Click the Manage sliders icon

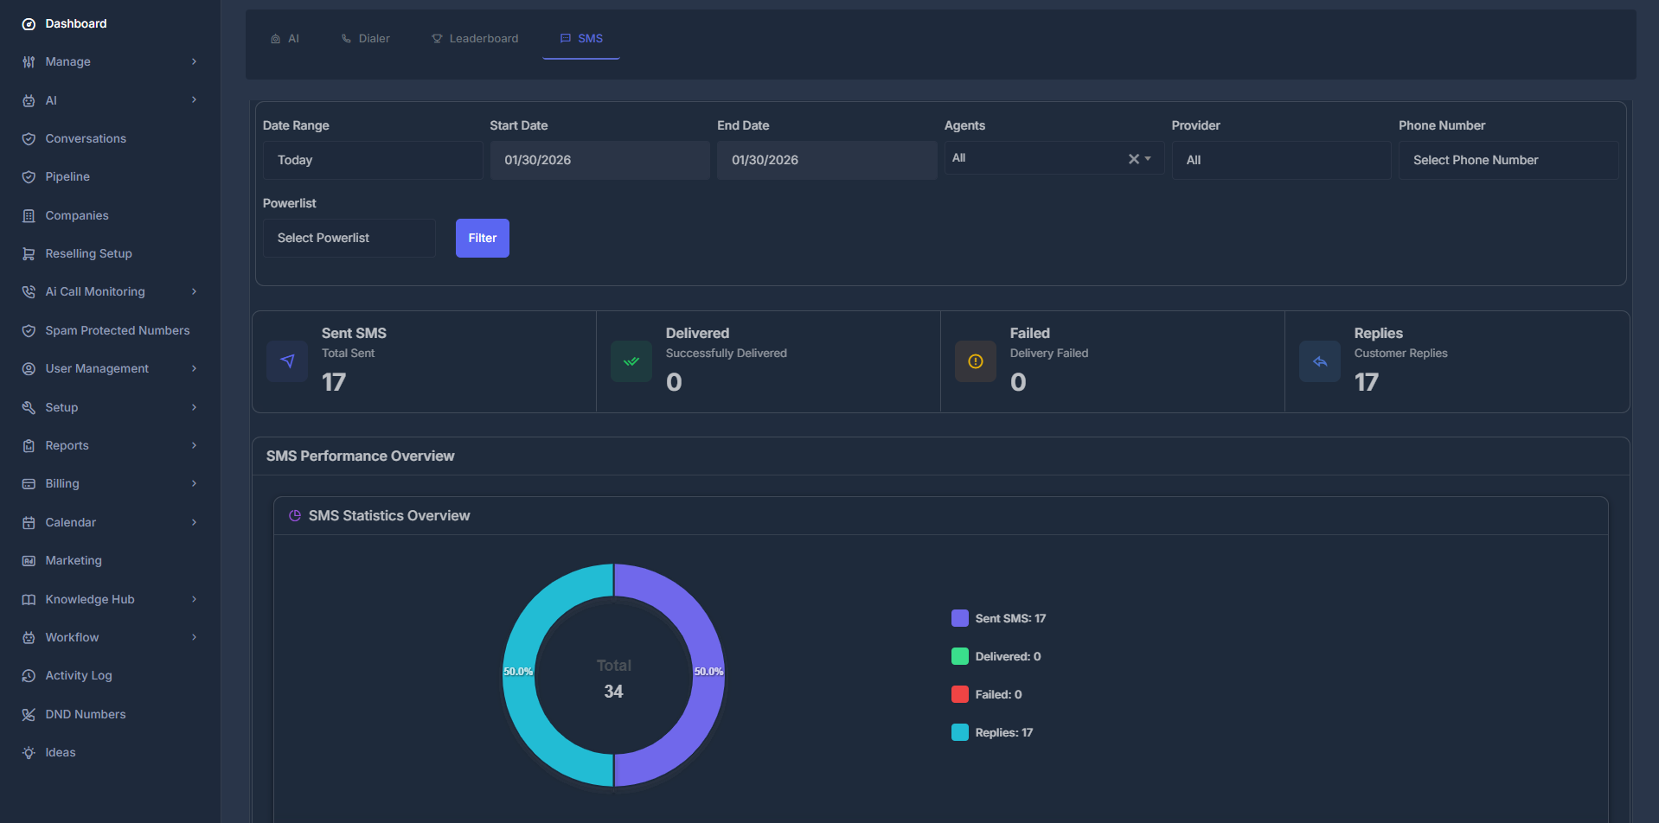(x=29, y=62)
